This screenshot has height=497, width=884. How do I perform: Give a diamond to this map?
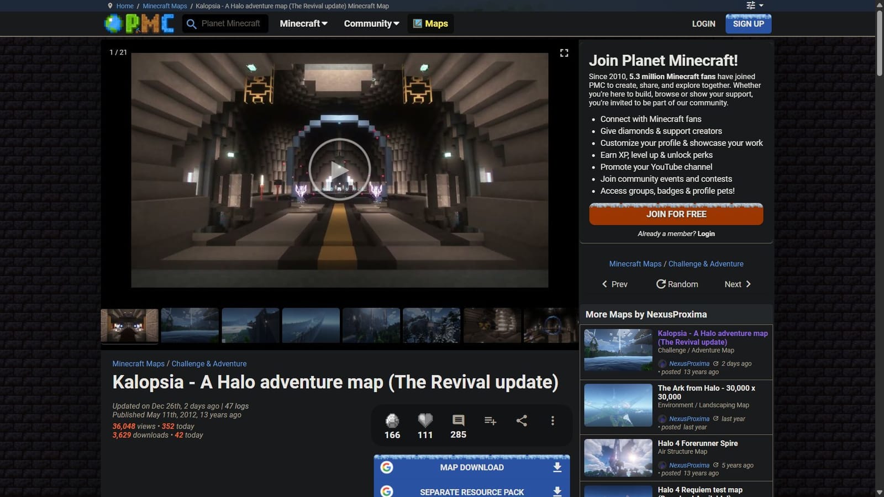(392, 421)
